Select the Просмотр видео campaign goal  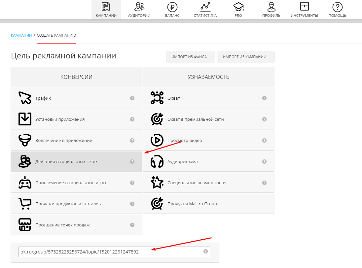click(x=208, y=140)
